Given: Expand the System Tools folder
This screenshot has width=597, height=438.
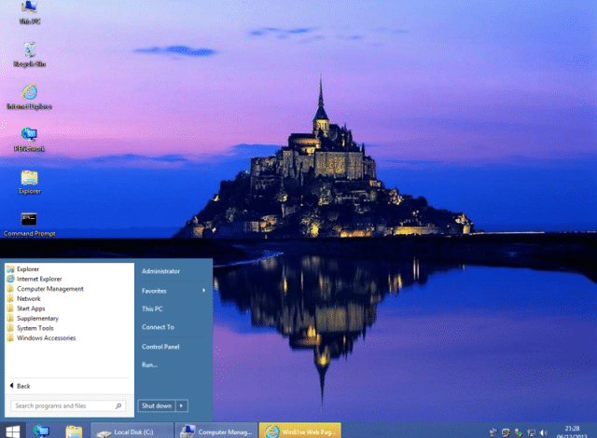Looking at the screenshot, I should 35,328.
